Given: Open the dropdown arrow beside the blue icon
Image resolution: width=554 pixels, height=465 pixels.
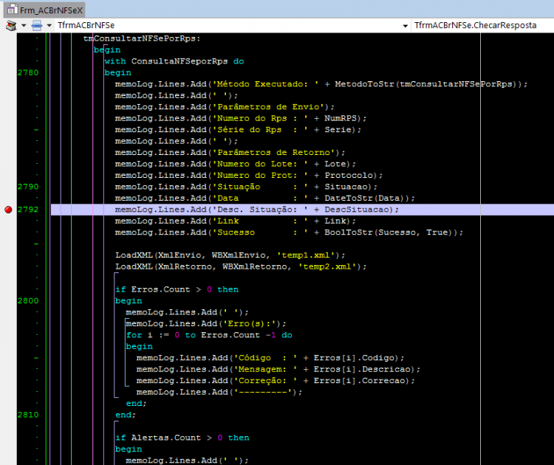Looking at the screenshot, I should (49, 25).
